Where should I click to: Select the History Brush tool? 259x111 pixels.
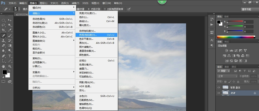10,40
